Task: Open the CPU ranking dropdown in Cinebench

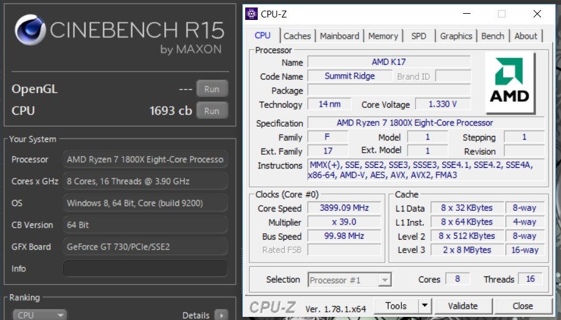Action: click(x=39, y=315)
